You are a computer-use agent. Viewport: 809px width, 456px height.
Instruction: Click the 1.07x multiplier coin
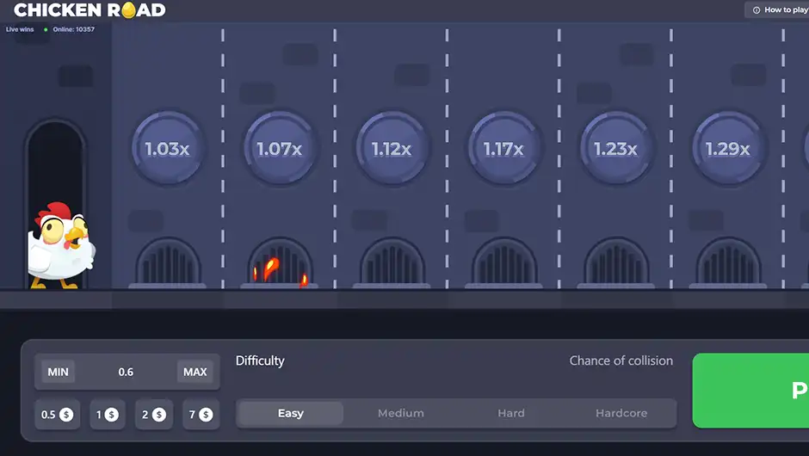[x=279, y=148]
